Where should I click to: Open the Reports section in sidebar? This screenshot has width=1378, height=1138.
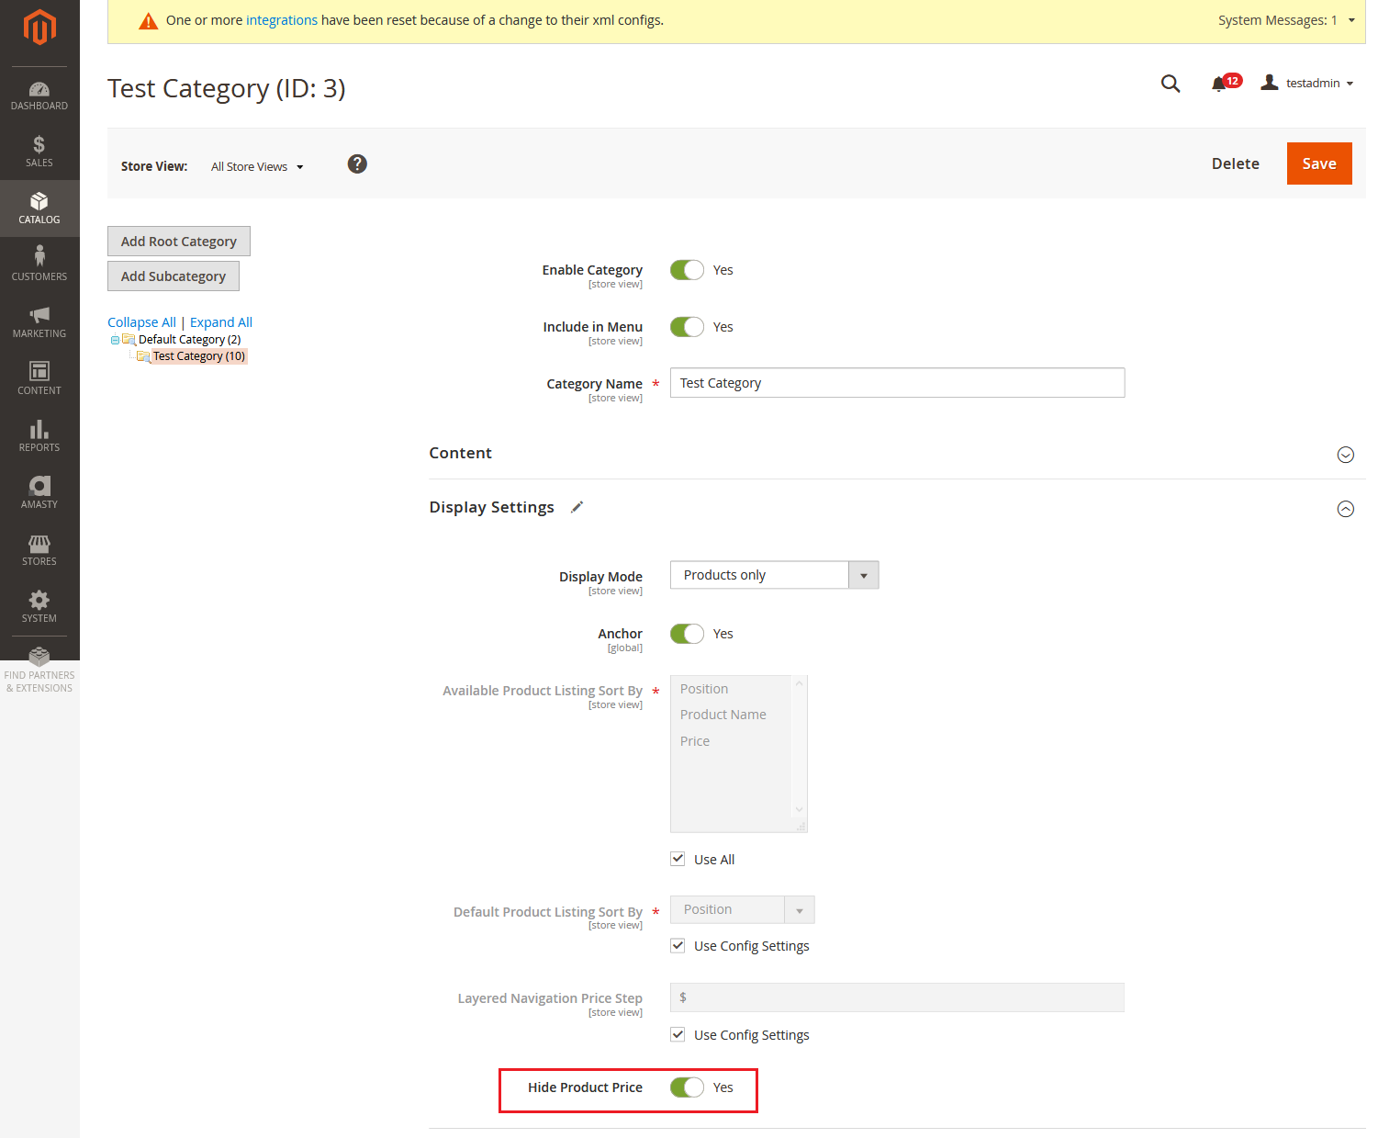(39, 432)
